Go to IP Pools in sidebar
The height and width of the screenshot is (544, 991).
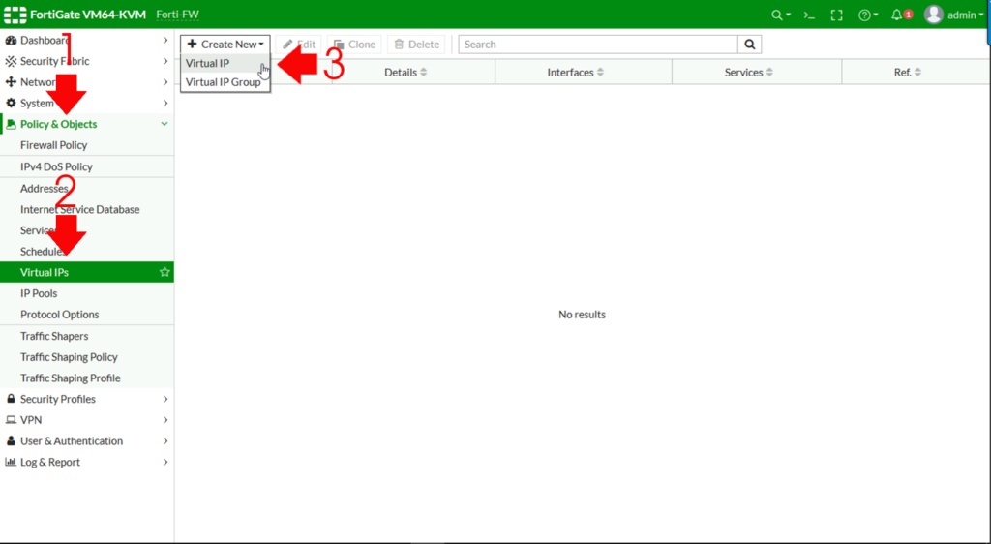tap(39, 293)
